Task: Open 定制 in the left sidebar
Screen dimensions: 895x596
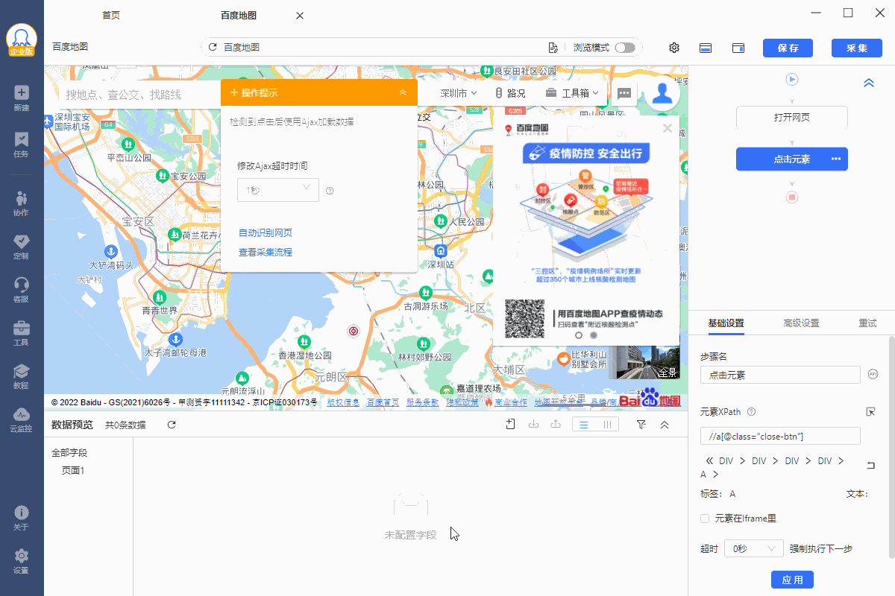Action: (21, 247)
